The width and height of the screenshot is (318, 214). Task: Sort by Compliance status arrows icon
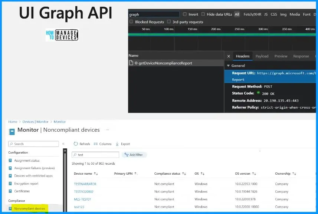point(184,174)
